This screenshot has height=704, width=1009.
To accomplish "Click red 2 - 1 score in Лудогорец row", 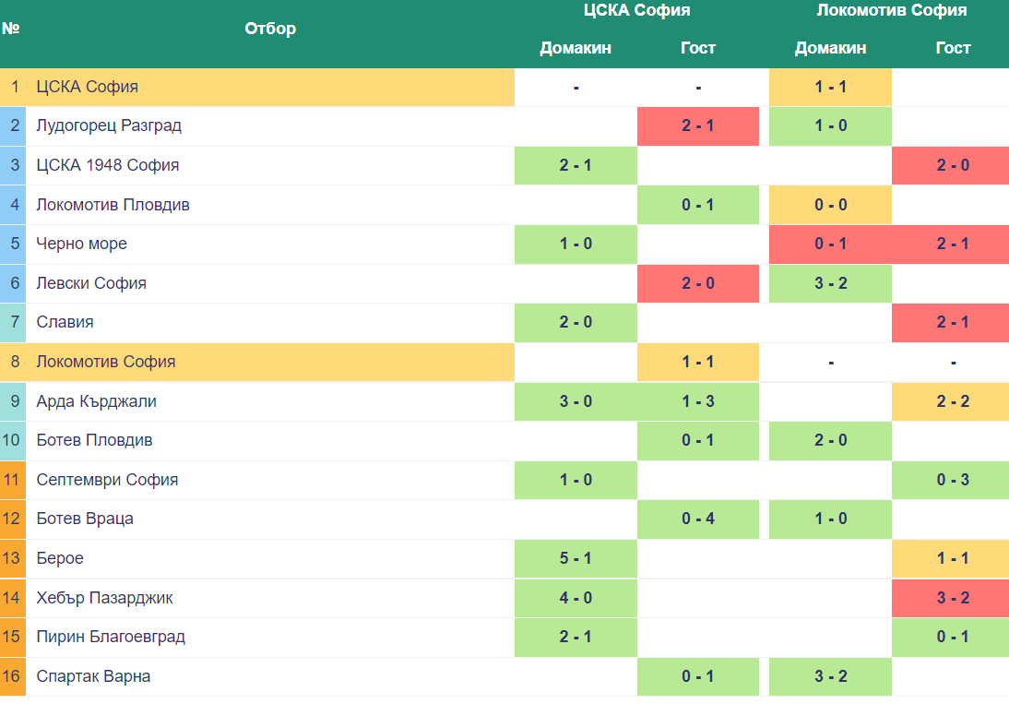I will pyautogui.click(x=698, y=126).
